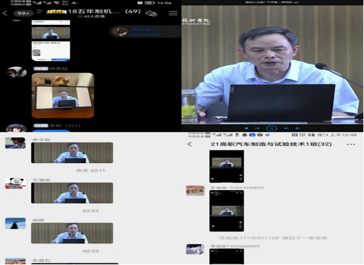Image resolution: width=364 pixels, height=265 pixels.
Task: Open the topmost phone screenshot in 21高职 chat
Action: pyautogui.click(x=226, y=166)
